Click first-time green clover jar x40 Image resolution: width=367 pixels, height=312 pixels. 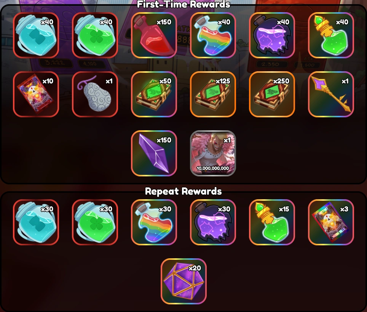click(95, 35)
